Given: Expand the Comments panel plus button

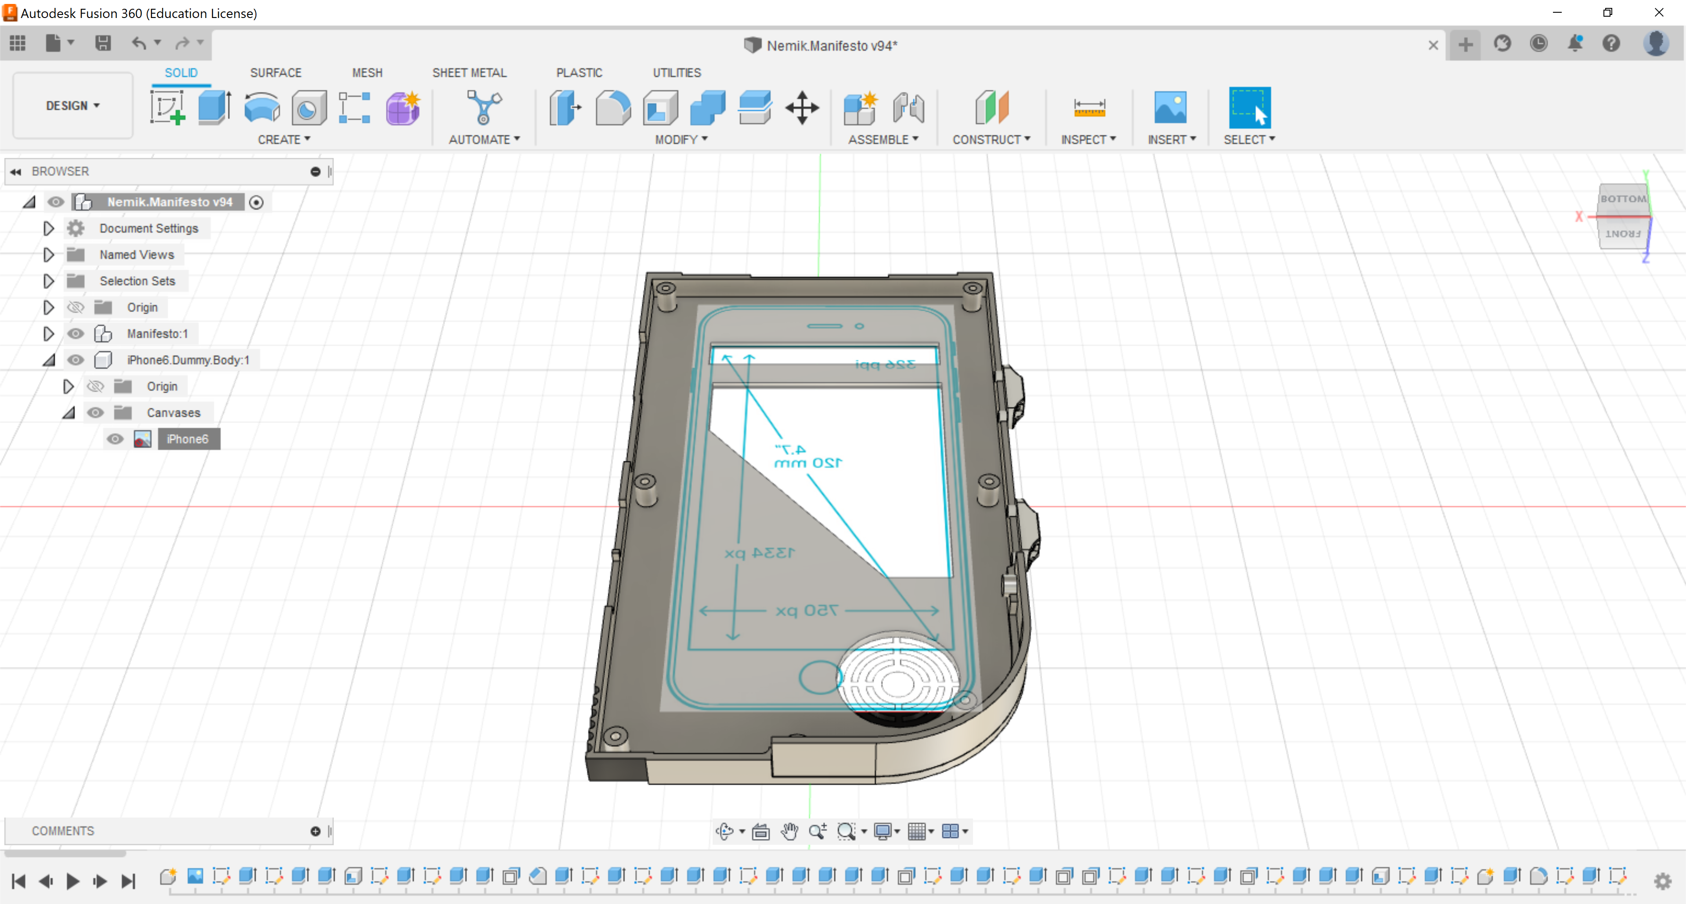Looking at the screenshot, I should [x=316, y=831].
